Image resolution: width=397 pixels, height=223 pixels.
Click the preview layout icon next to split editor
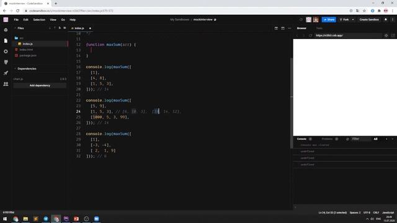283,28
